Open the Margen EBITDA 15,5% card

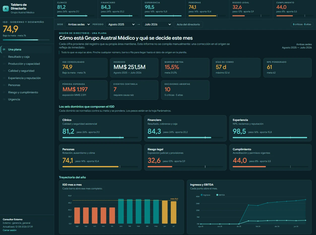(x=185, y=68)
